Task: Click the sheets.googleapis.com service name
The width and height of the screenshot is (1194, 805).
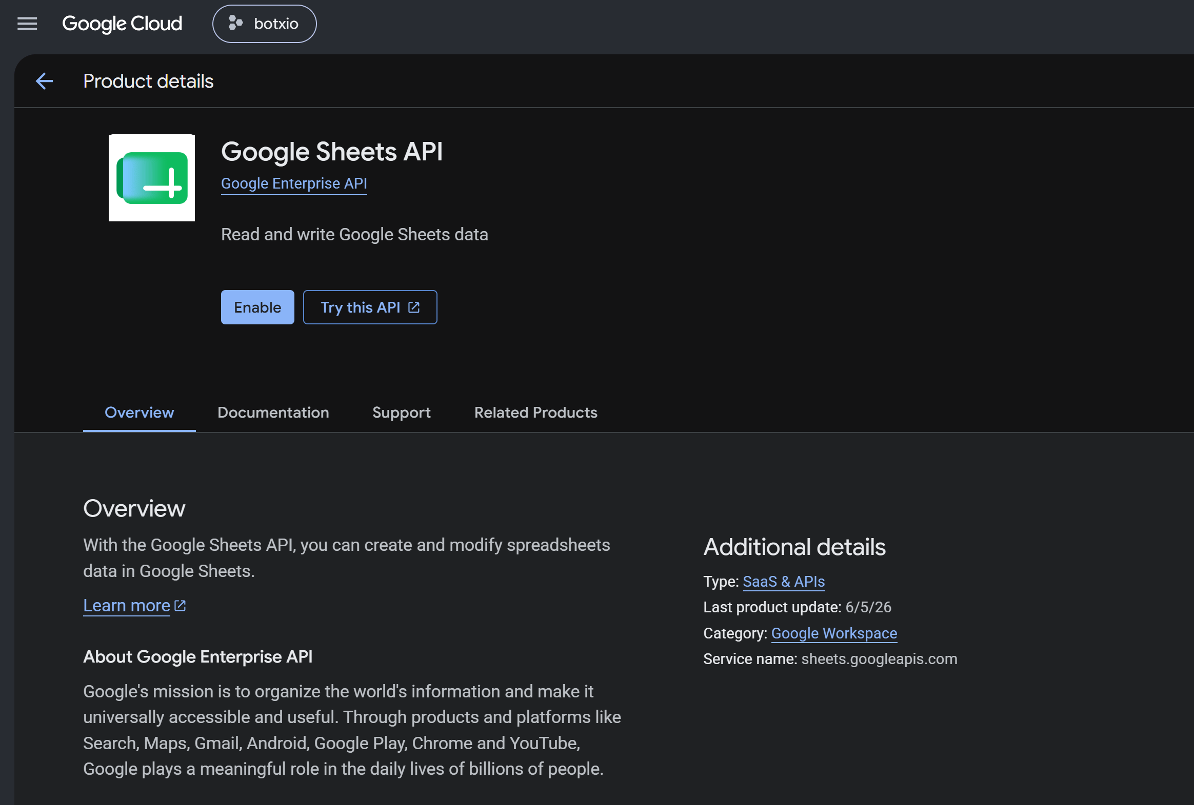Action: 879,658
